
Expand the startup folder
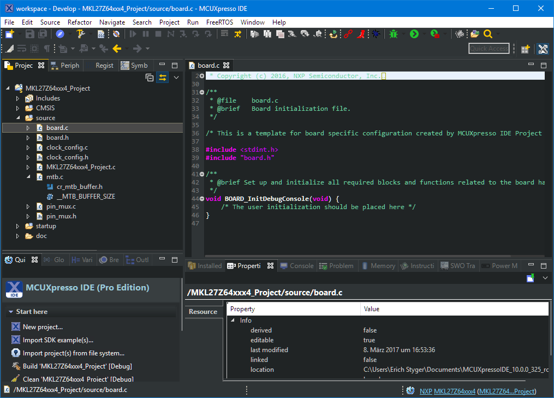coord(18,226)
